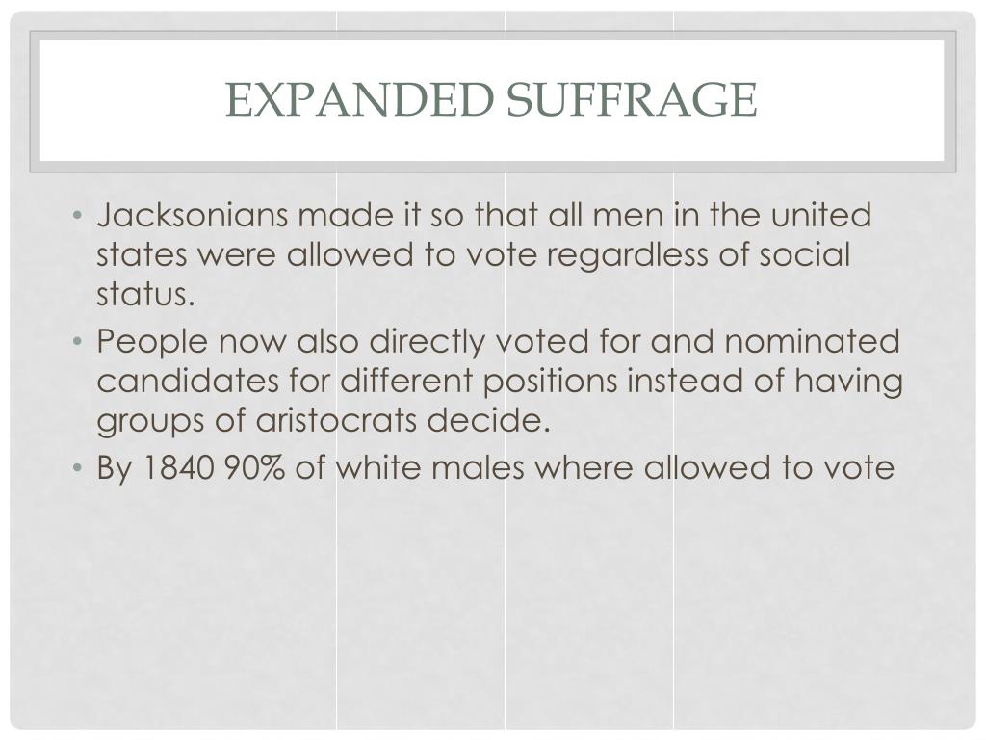Select the word 'EXPANDED' in the title
Viewport: 986px width, 740px height.
point(360,99)
